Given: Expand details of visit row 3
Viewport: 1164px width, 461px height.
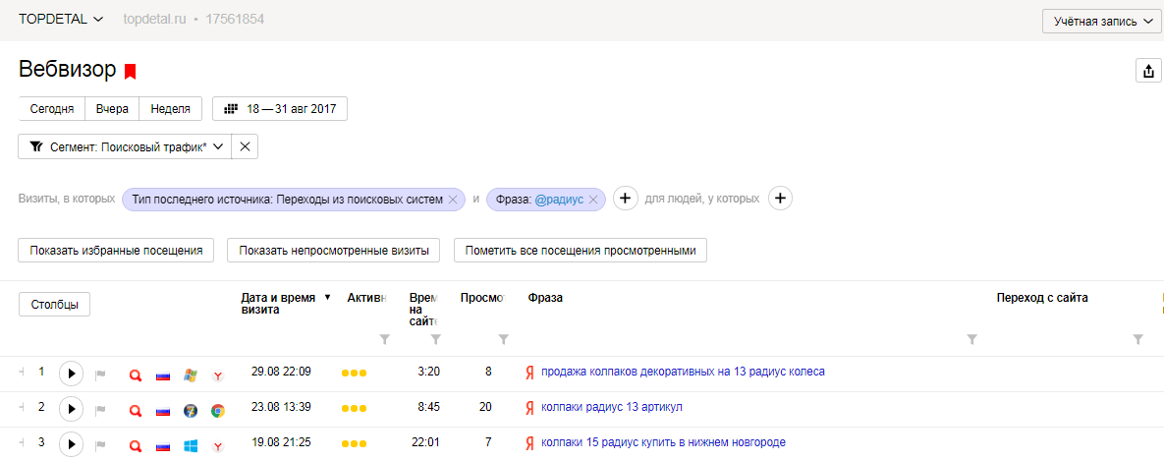Looking at the screenshot, I should pyautogui.click(x=22, y=442).
